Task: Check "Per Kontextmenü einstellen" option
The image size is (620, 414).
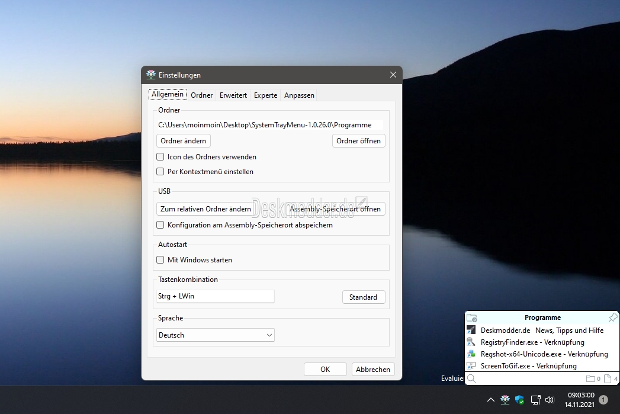Action: coord(160,172)
